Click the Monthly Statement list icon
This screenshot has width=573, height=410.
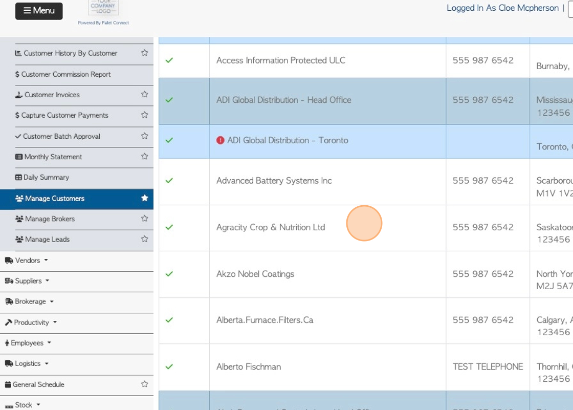coord(18,157)
